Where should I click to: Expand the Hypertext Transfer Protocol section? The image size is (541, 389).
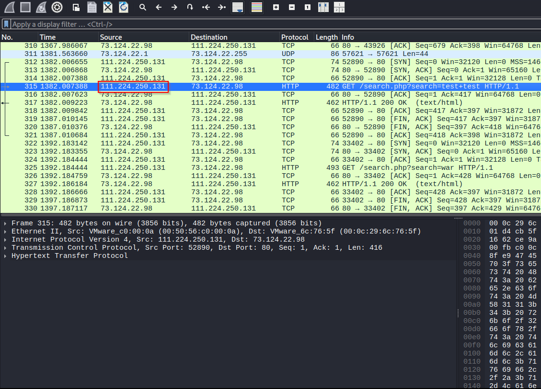point(5,256)
